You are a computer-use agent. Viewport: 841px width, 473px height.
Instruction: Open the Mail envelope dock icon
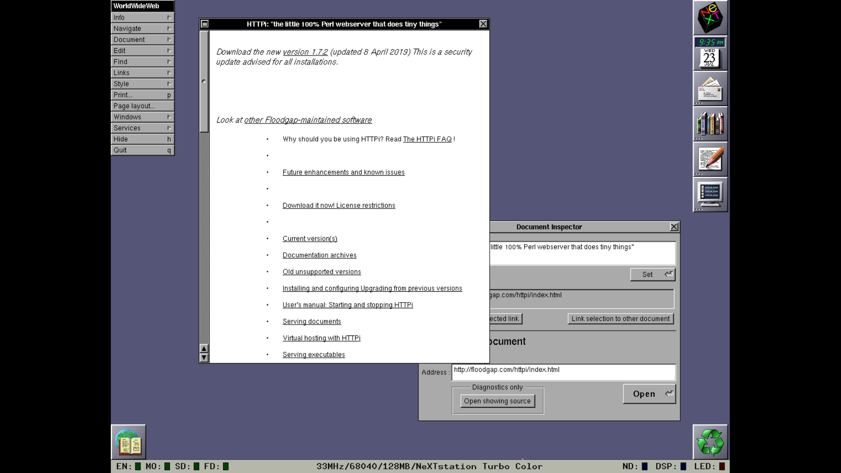(710, 89)
